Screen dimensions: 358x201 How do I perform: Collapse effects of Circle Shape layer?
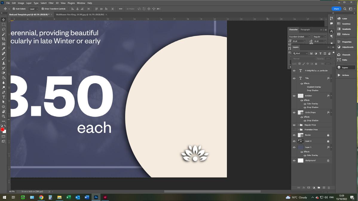point(331,112)
